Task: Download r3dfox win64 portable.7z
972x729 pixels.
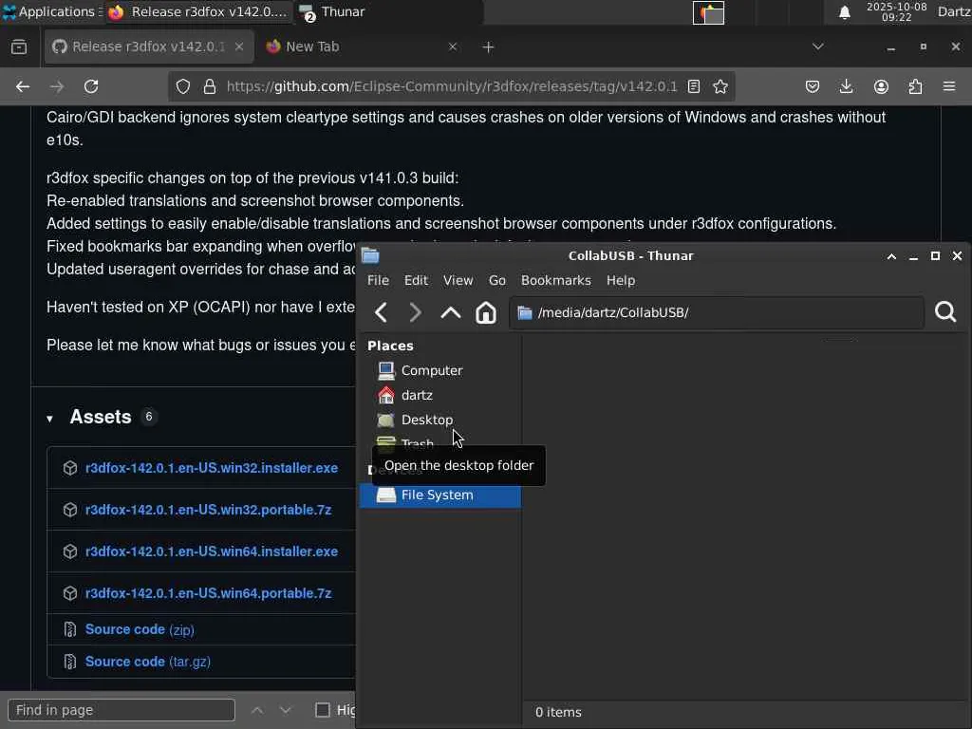Action: [x=208, y=593]
